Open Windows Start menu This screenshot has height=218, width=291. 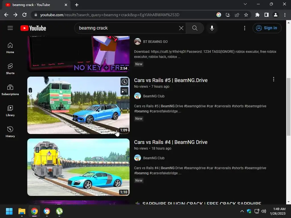[x=9, y=211]
